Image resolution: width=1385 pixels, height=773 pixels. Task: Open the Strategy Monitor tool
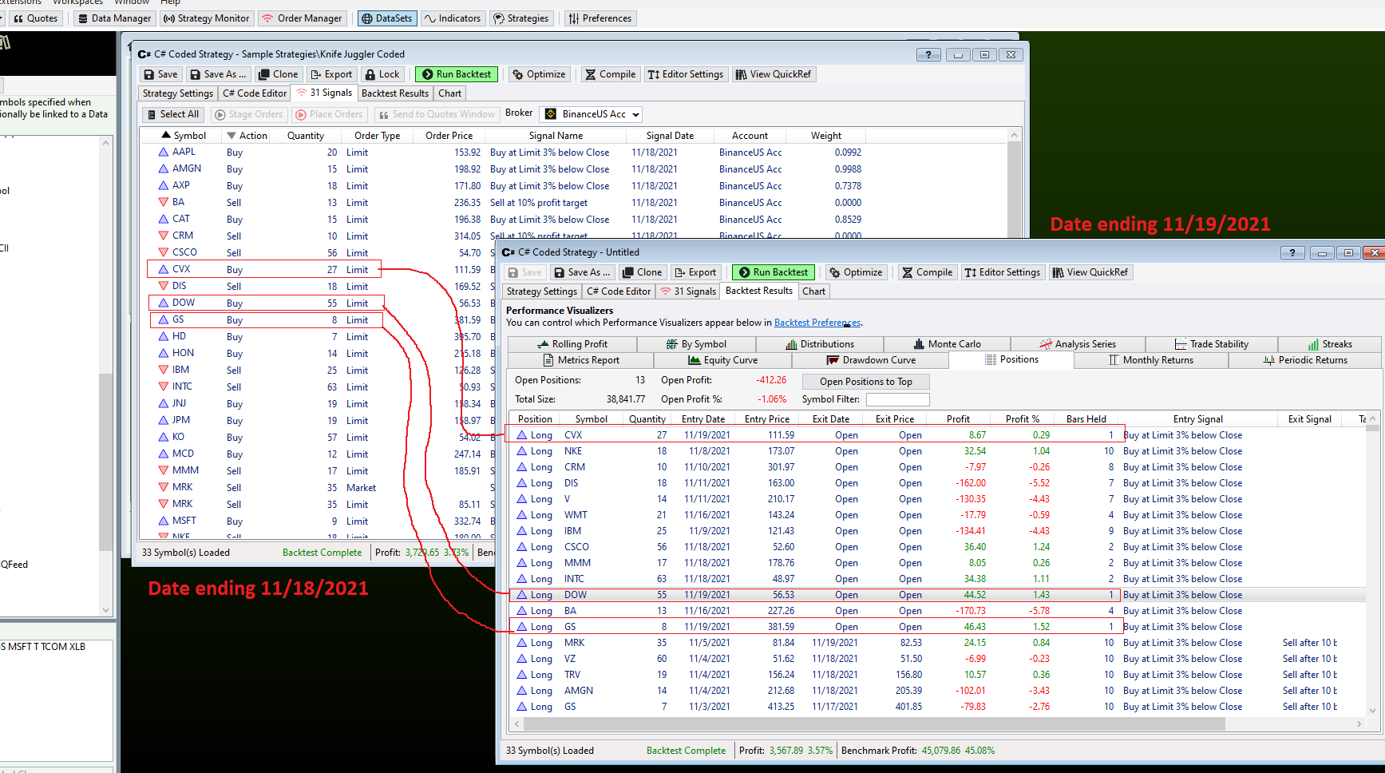[x=206, y=18]
